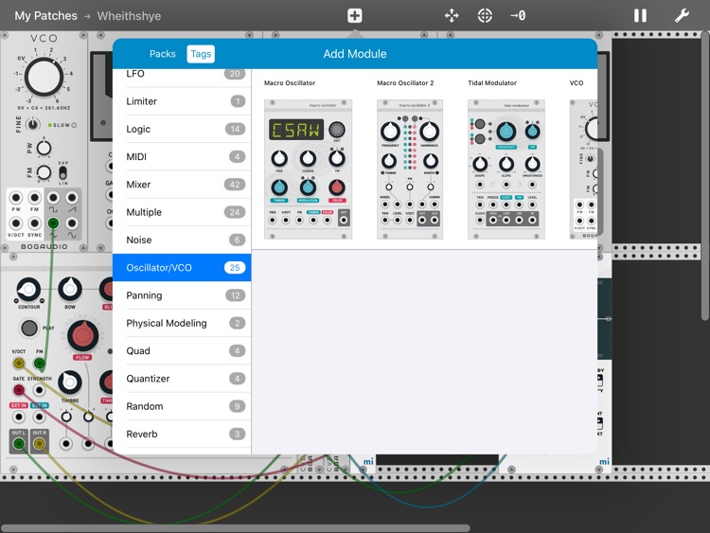Add the VCO module thumbnail

pyautogui.click(x=583, y=169)
